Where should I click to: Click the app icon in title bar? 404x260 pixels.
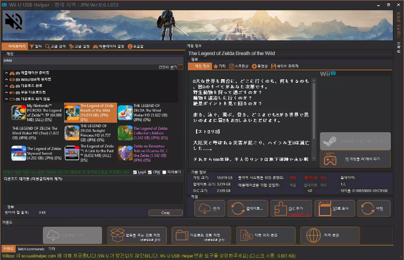(4, 5)
